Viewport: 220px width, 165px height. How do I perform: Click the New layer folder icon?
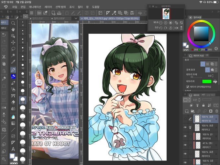click(192, 111)
